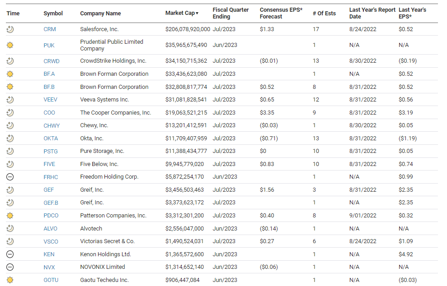This screenshot has width=447, height=286.
Task: Select the moon icon in the ALVO row
Action: coord(10,229)
